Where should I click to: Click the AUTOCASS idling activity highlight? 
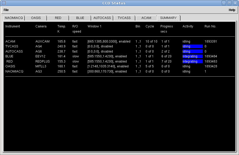point(192,51)
